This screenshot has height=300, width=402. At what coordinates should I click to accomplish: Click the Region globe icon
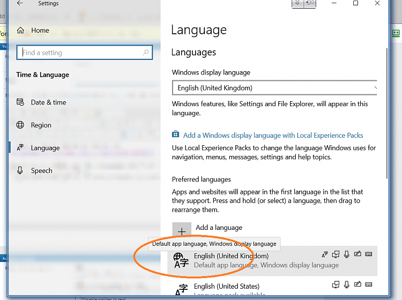[x=20, y=125]
